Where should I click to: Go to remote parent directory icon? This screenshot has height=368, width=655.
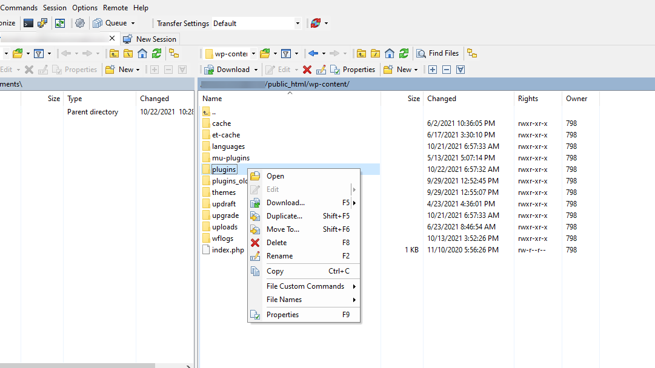pyautogui.click(x=361, y=53)
